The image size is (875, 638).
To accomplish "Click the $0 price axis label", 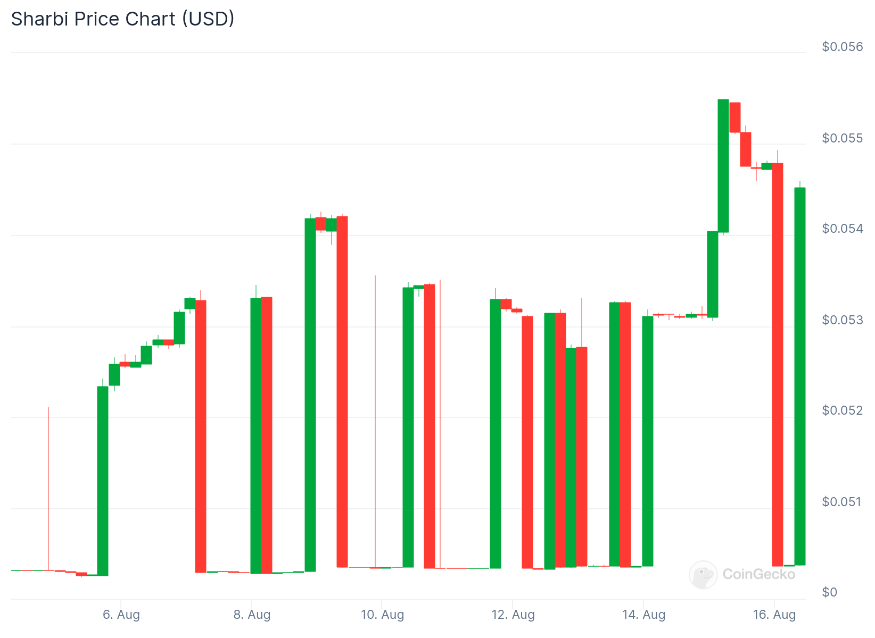I will (x=829, y=592).
